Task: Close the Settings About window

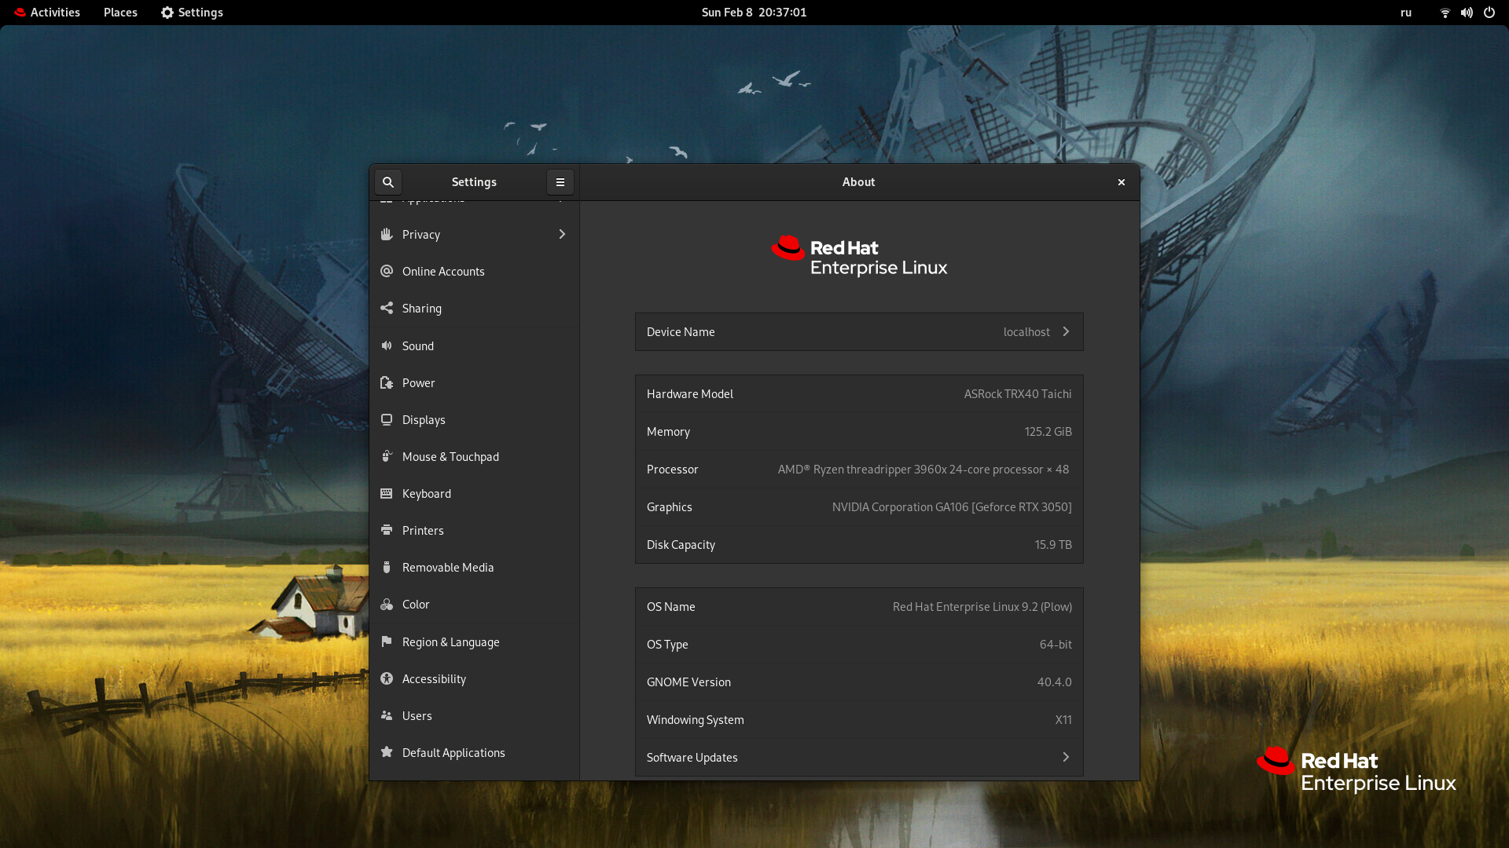Action: click(x=1122, y=182)
